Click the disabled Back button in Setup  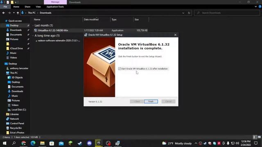click(137, 101)
